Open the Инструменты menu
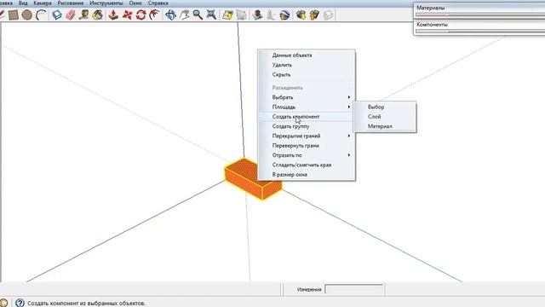545x307 pixels. pos(106,3)
